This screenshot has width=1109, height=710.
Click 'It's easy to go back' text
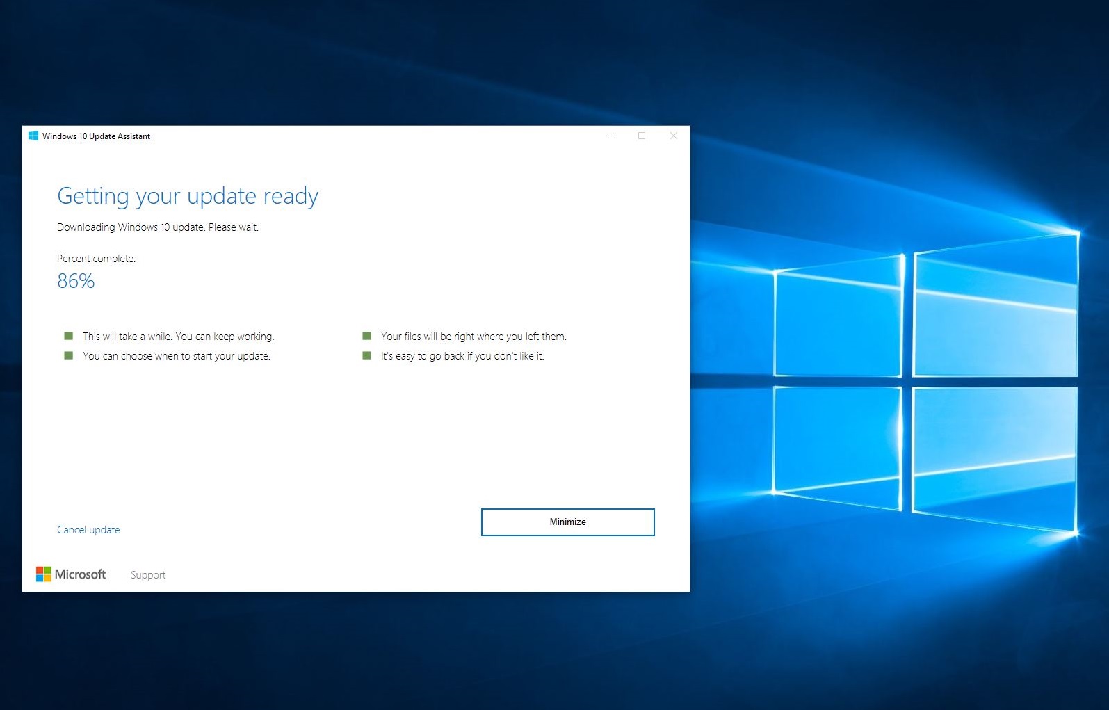462,356
